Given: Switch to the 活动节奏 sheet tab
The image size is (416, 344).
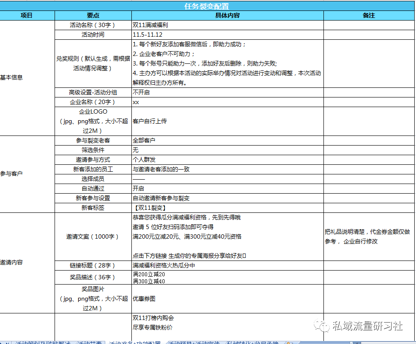Looking at the screenshot, I should pos(89,343).
